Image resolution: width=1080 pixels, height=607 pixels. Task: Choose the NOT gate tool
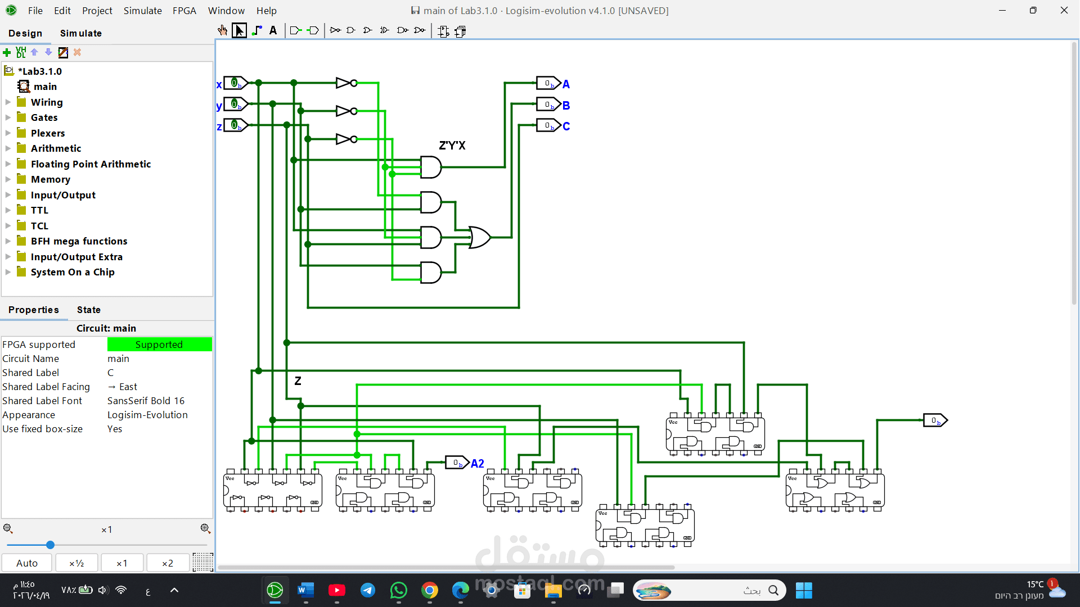tap(335, 31)
